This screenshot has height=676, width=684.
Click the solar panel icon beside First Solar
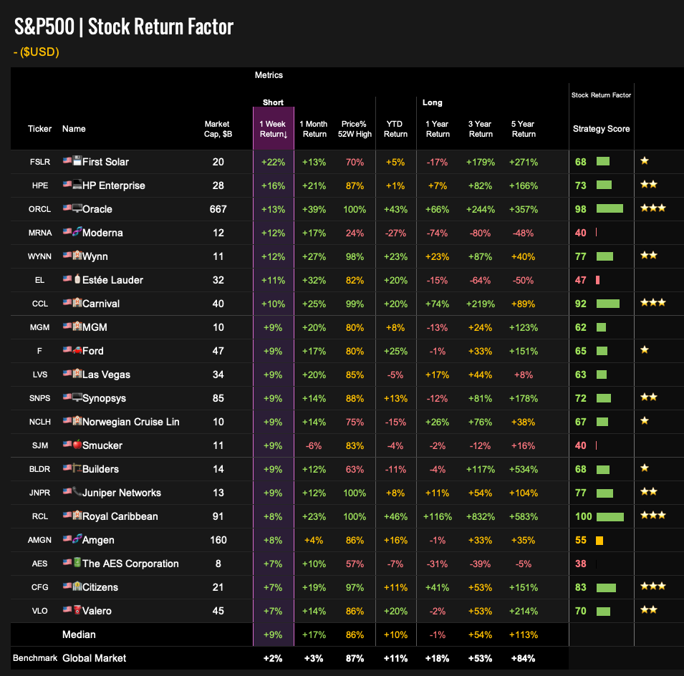tap(77, 160)
